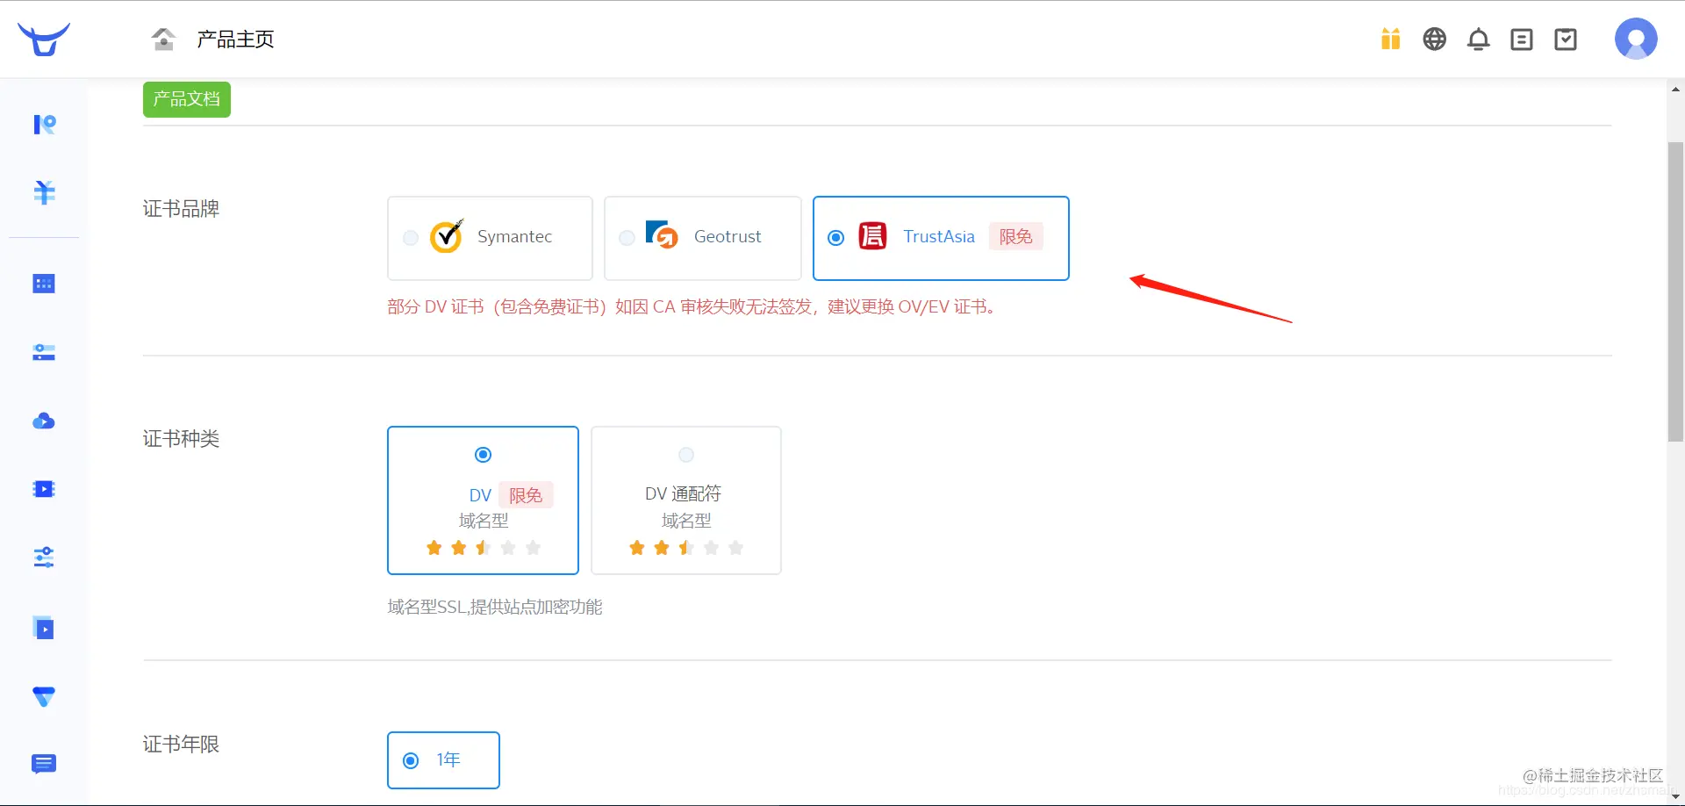This screenshot has width=1685, height=806.
Task: Click the Geotrust logo icon
Action: click(x=662, y=234)
